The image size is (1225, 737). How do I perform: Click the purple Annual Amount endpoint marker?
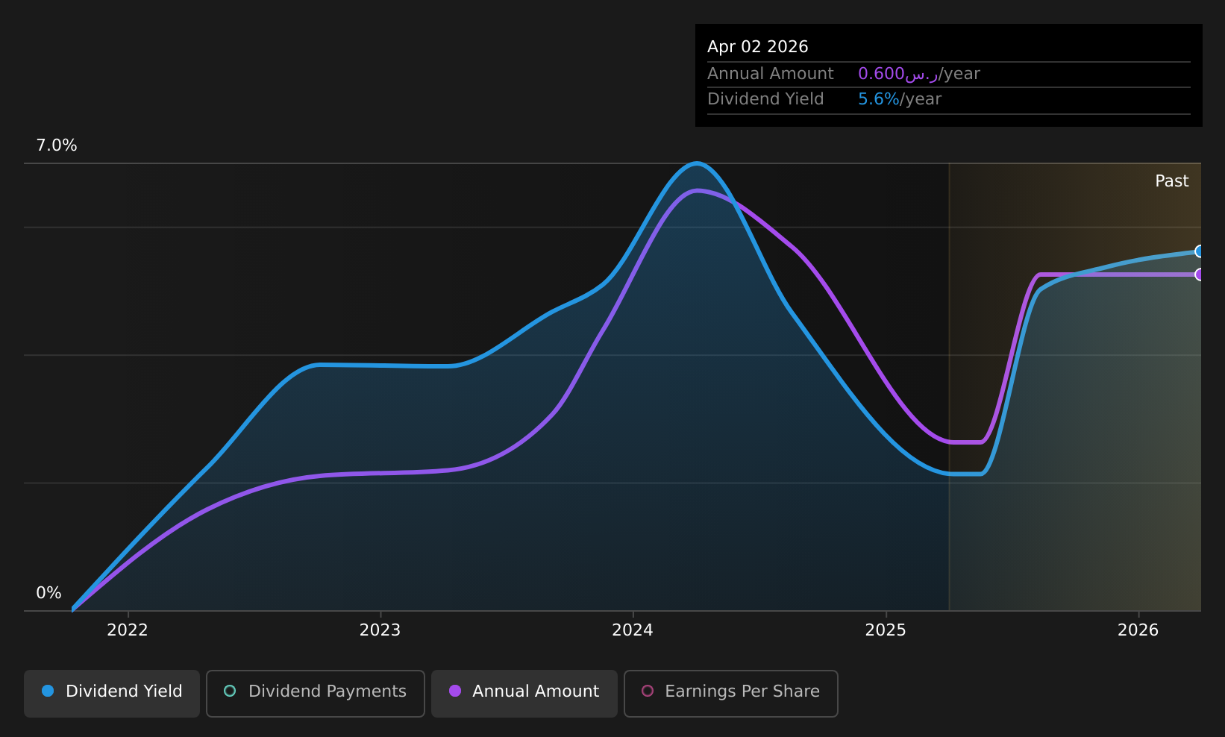click(1200, 275)
